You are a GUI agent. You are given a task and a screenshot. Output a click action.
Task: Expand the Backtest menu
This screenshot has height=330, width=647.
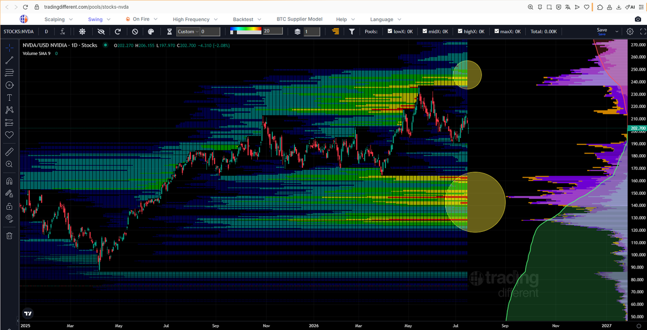click(247, 19)
